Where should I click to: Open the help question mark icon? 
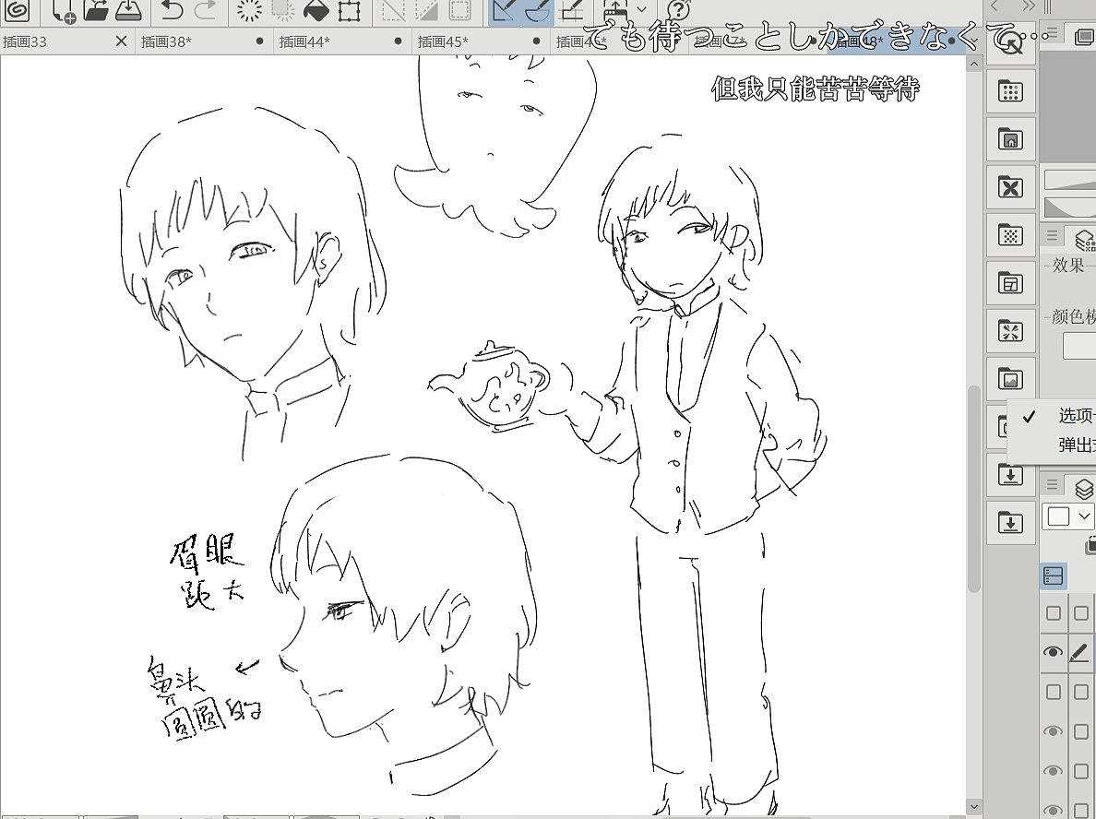[x=679, y=9]
